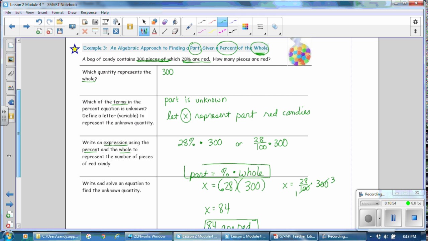This screenshot has width=428, height=241.
Task: Open the pen type dropdown
Action: pos(190,27)
